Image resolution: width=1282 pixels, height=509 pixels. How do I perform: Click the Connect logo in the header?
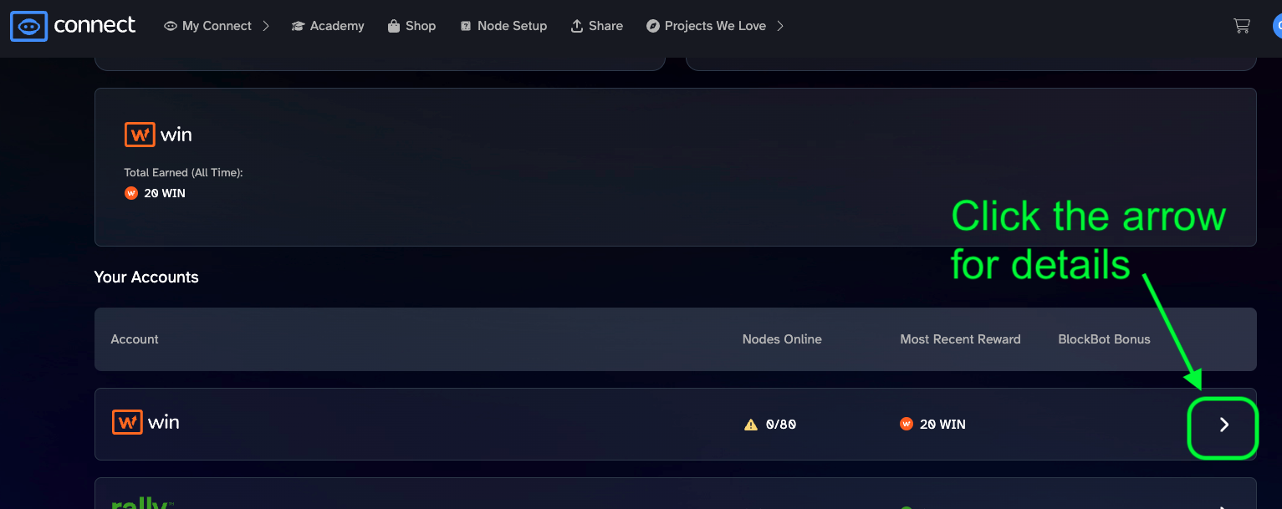click(x=73, y=26)
